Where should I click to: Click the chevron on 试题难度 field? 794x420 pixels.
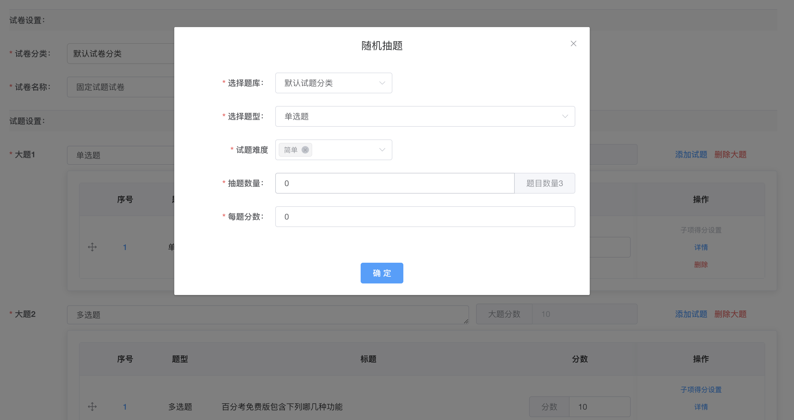[382, 150]
